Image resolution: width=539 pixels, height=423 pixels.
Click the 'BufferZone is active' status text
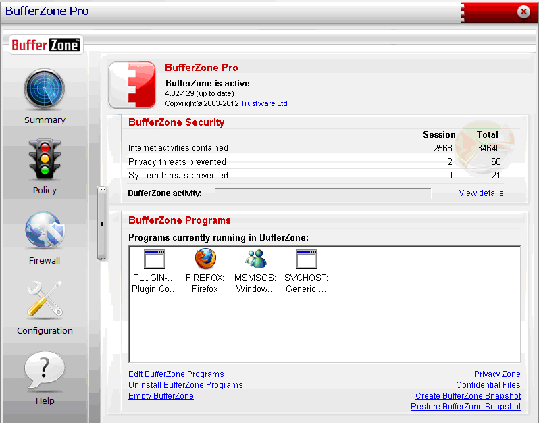[x=207, y=84]
